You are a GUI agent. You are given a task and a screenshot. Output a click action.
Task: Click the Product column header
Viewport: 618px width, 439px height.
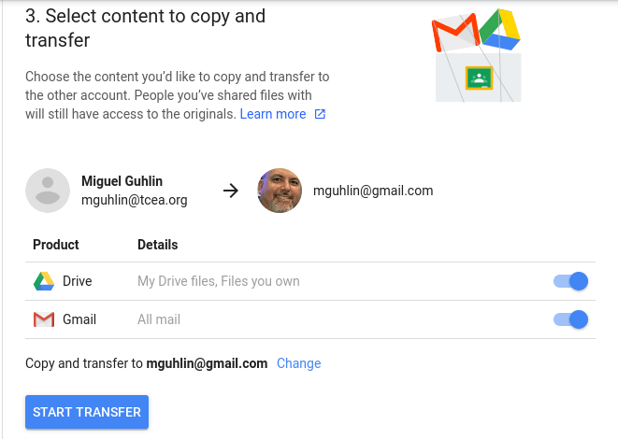(56, 245)
